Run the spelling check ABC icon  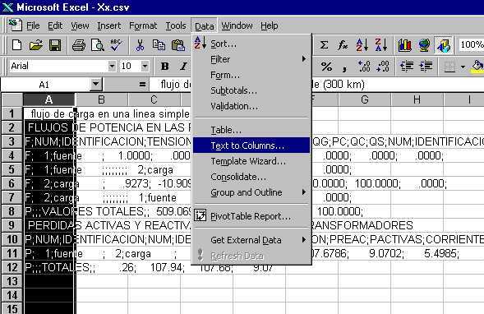(x=116, y=45)
